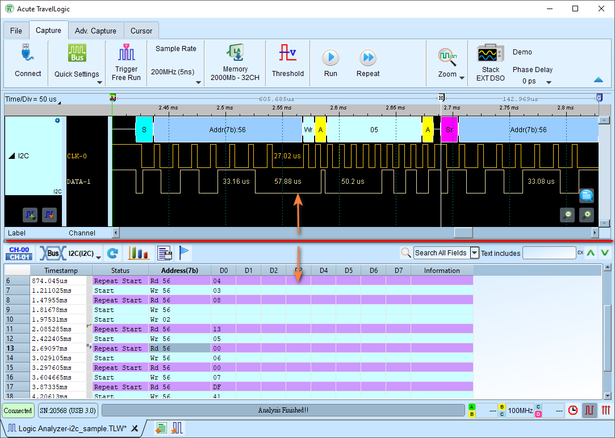Click the cursor A-B measurement toggle

[x=472, y=410]
